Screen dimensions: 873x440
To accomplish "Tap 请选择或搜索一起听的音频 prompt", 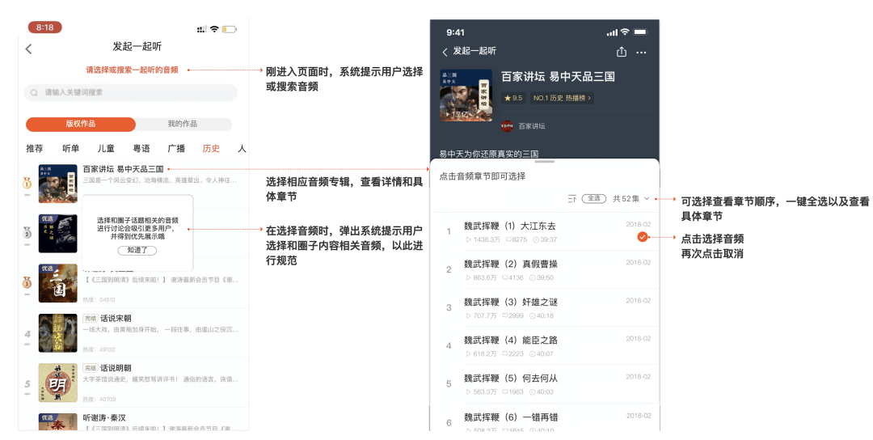I will [132, 70].
